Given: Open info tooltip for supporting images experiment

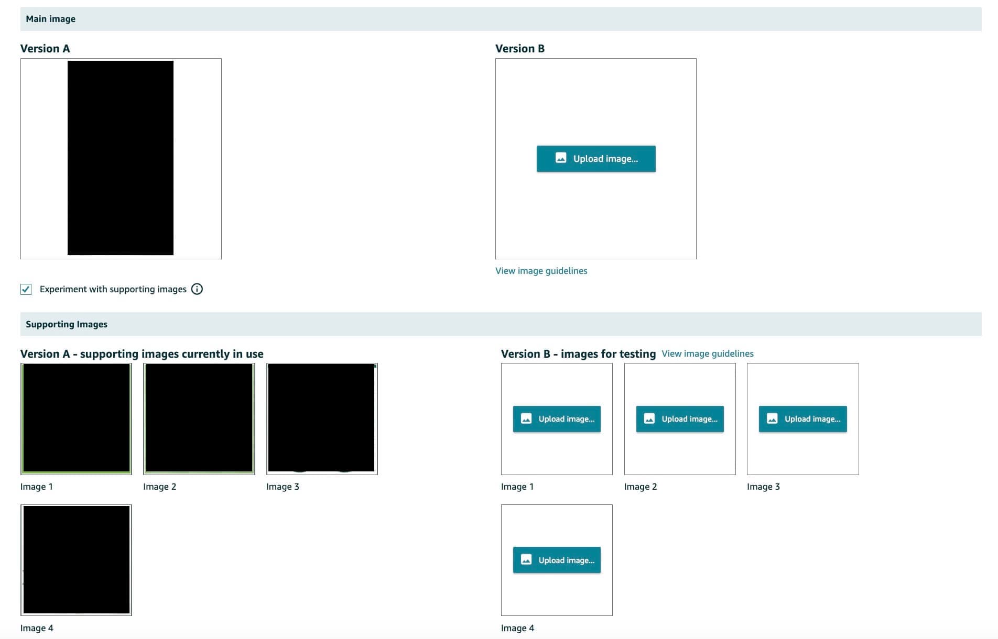Looking at the screenshot, I should (197, 289).
